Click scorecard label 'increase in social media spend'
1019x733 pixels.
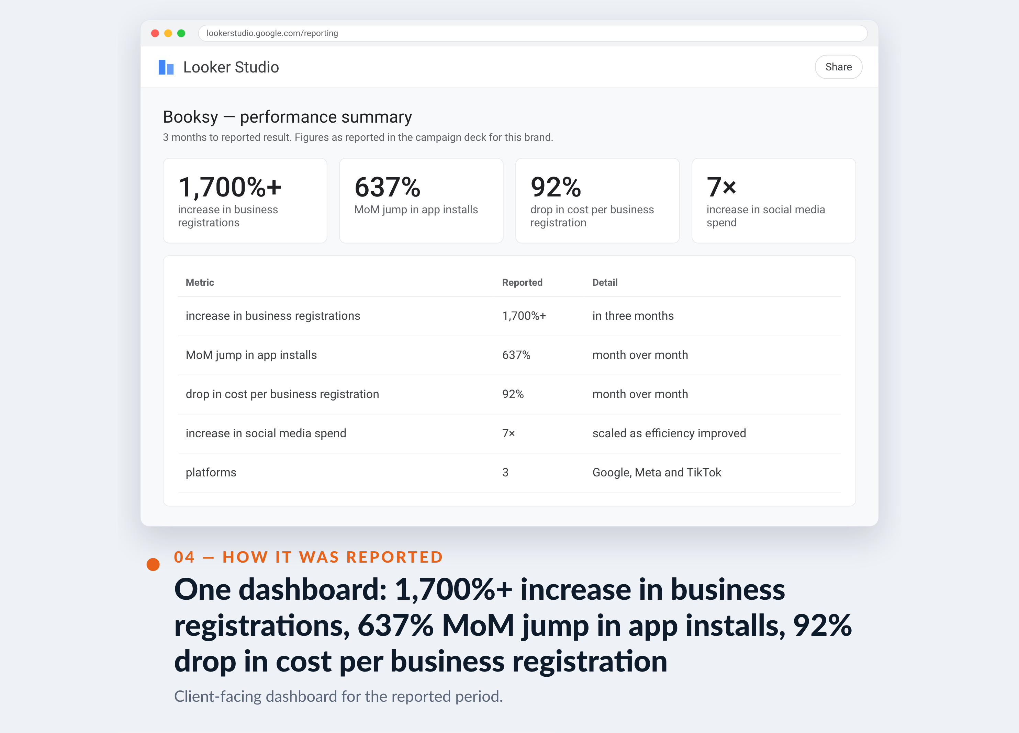click(765, 216)
